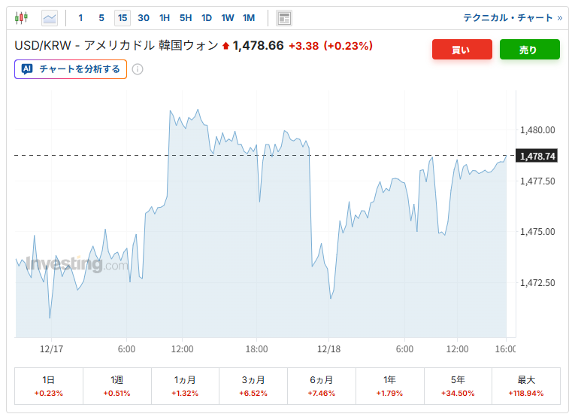Select the 1週 period tab
The width and height of the screenshot is (575, 417).
pos(117,385)
